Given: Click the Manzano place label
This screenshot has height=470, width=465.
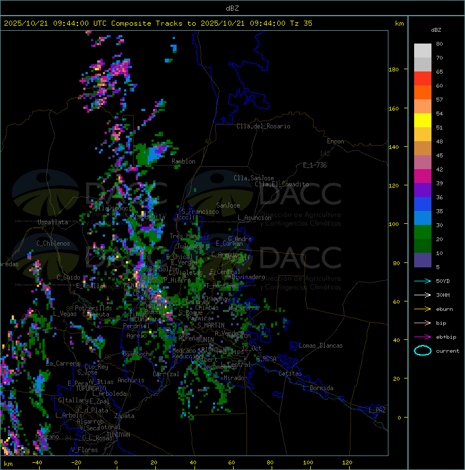Looking at the screenshot, I should click(x=47, y=437).
